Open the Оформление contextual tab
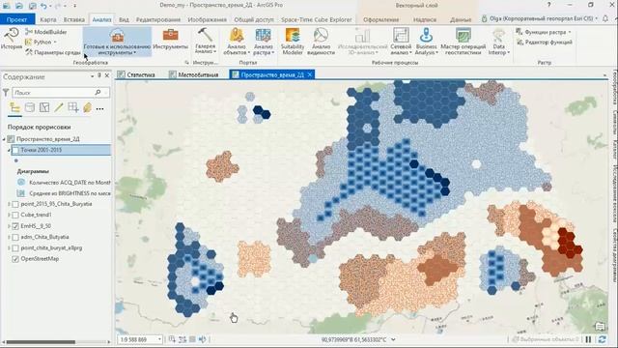The height and width of the screenshot is (348, 618). tap(380, 19)
